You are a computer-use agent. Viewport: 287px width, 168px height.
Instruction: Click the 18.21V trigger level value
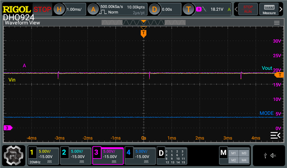pyautogui.click(x=217, y=9)
